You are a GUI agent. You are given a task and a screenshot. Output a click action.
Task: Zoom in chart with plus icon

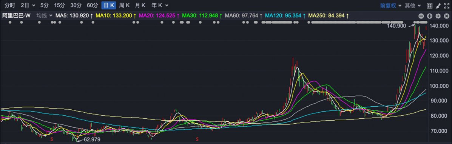coord(429,16)
